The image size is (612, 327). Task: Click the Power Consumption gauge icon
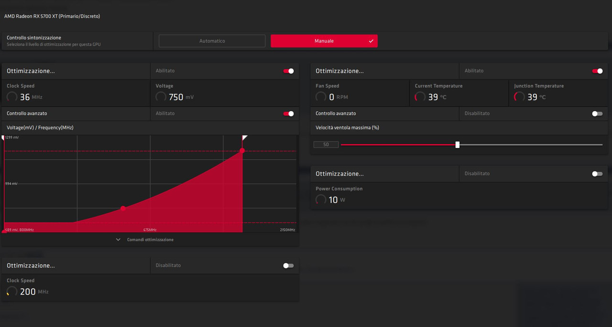321,200
